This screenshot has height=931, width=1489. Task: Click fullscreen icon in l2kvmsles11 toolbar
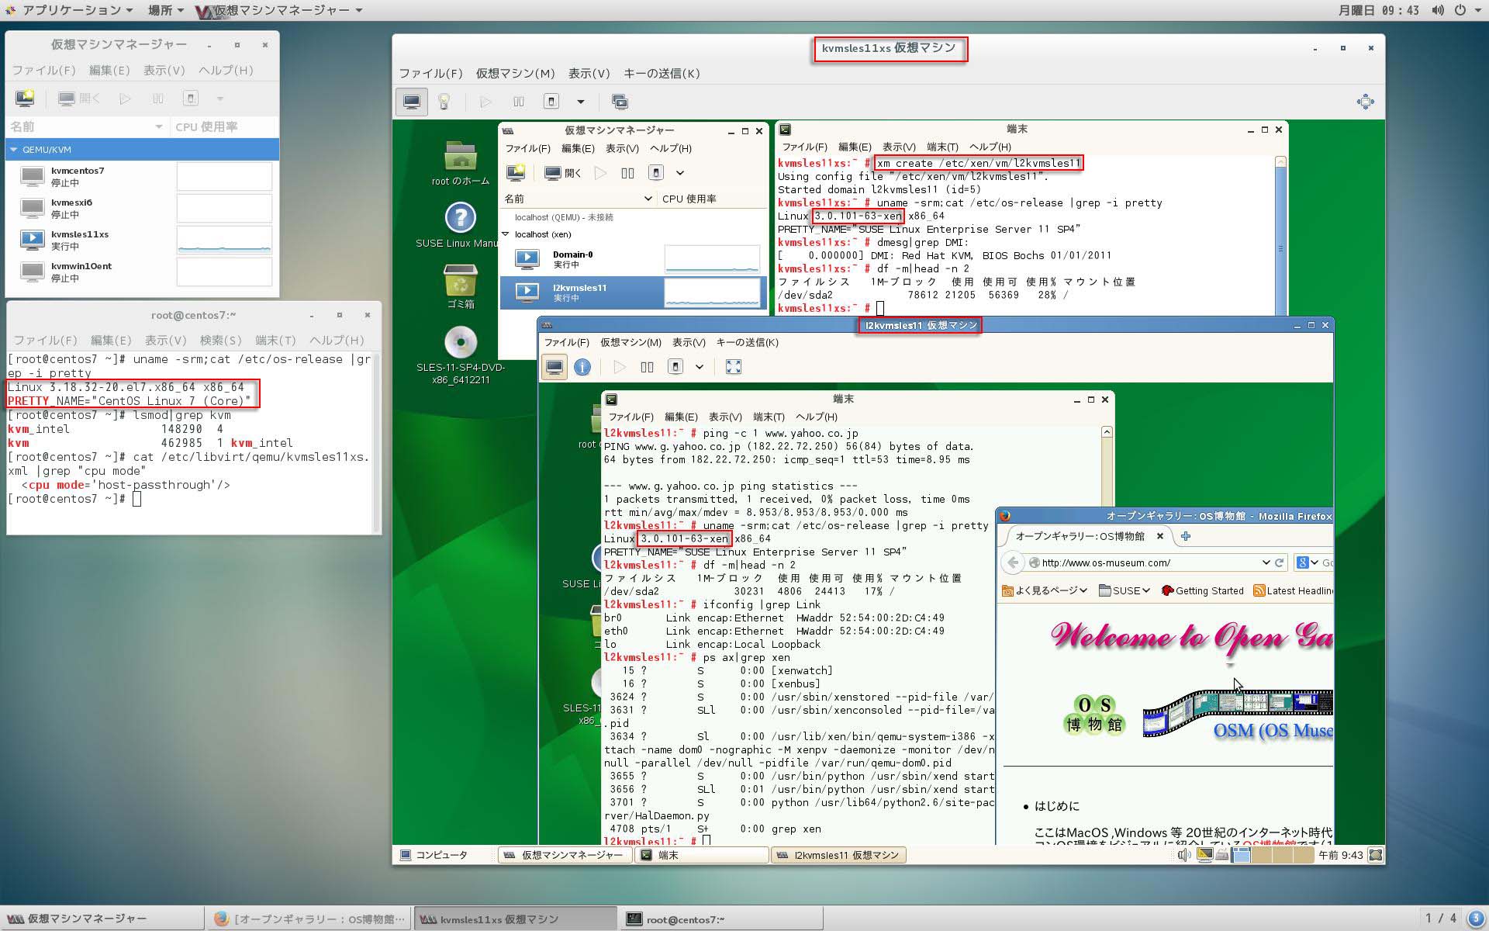(733, 367)
